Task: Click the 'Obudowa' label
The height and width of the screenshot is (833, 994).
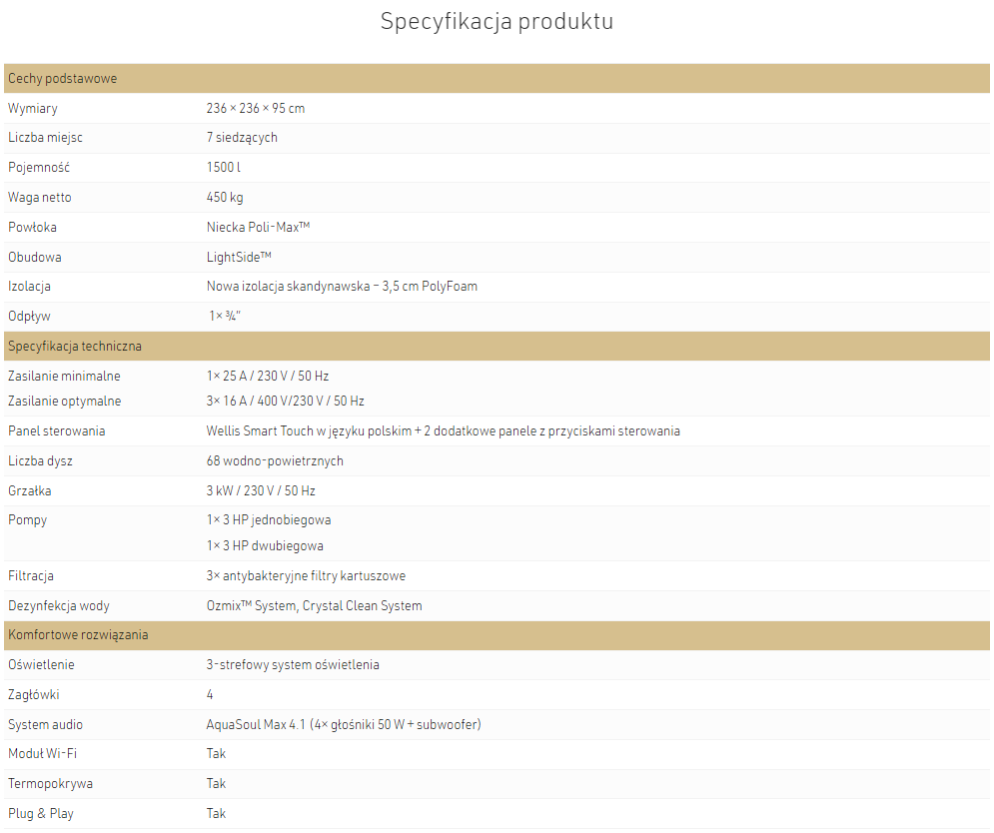Action: [x=35, y=257]
